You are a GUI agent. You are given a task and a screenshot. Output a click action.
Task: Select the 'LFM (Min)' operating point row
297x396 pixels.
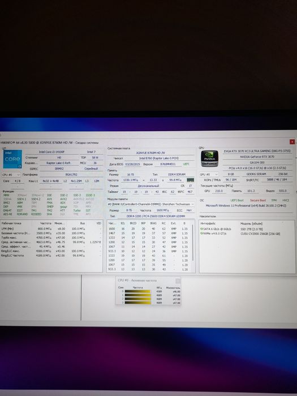[x=51, y=229]
